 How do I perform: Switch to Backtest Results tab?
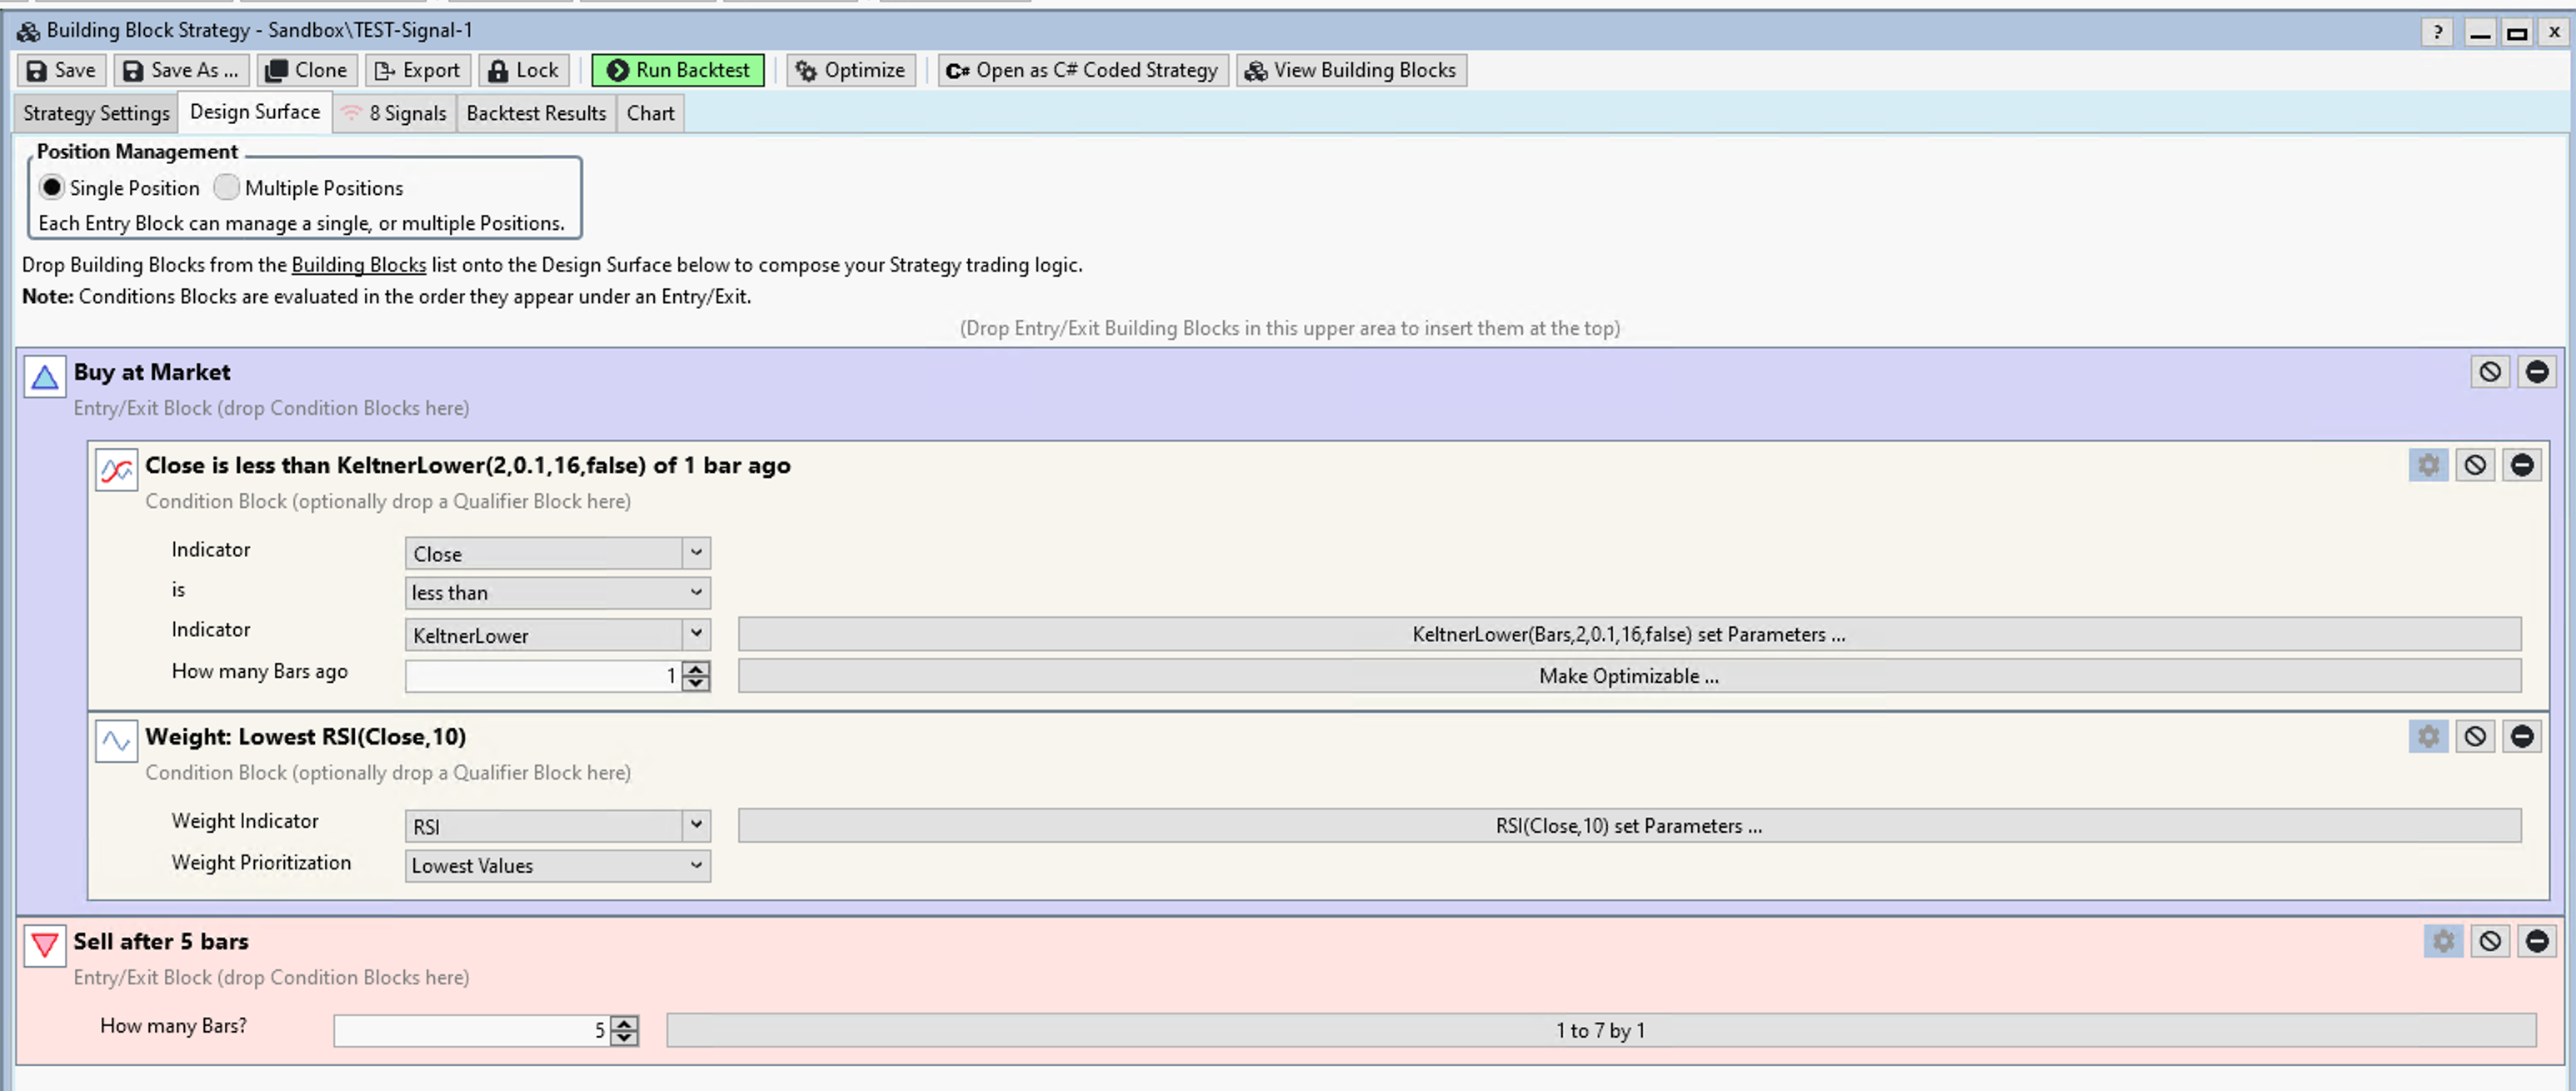[x=536, y=113]
